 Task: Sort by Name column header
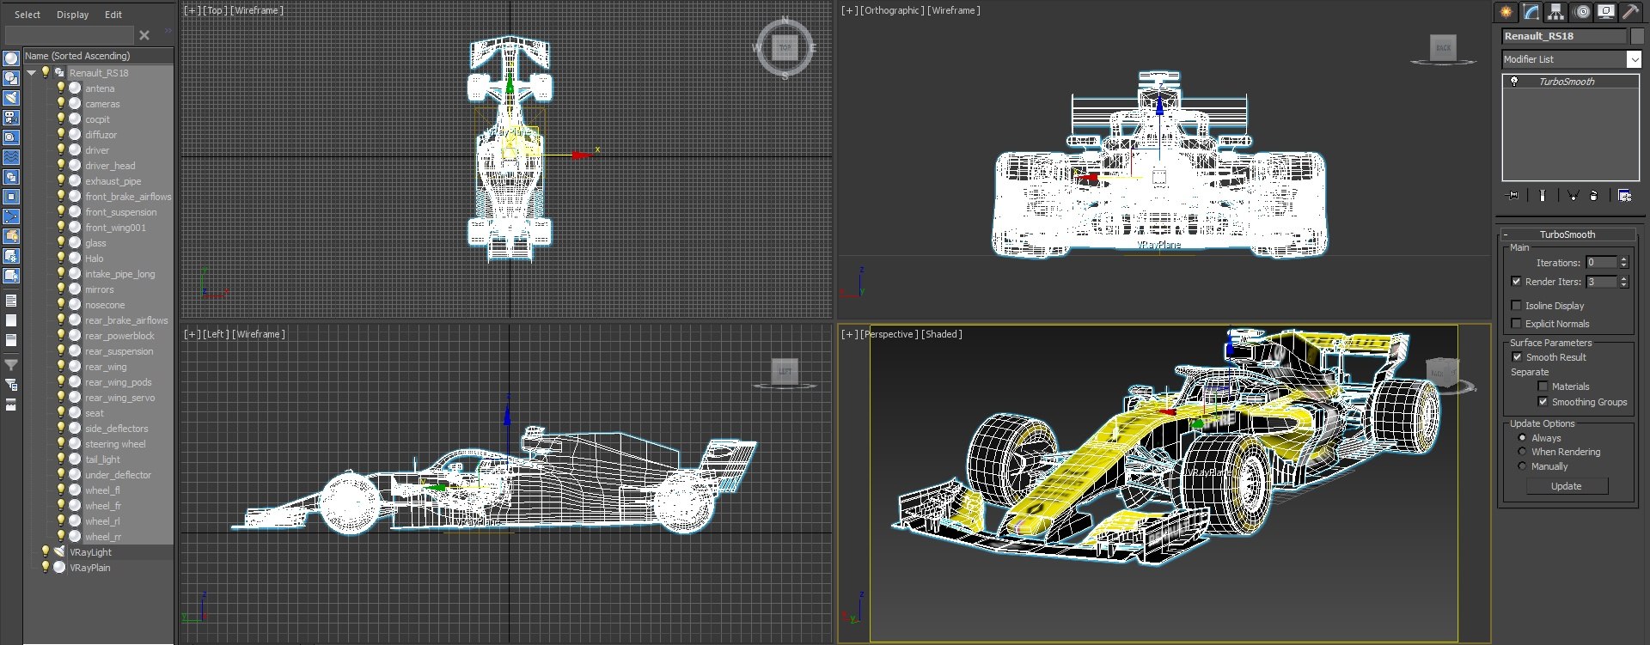point(98,56)
